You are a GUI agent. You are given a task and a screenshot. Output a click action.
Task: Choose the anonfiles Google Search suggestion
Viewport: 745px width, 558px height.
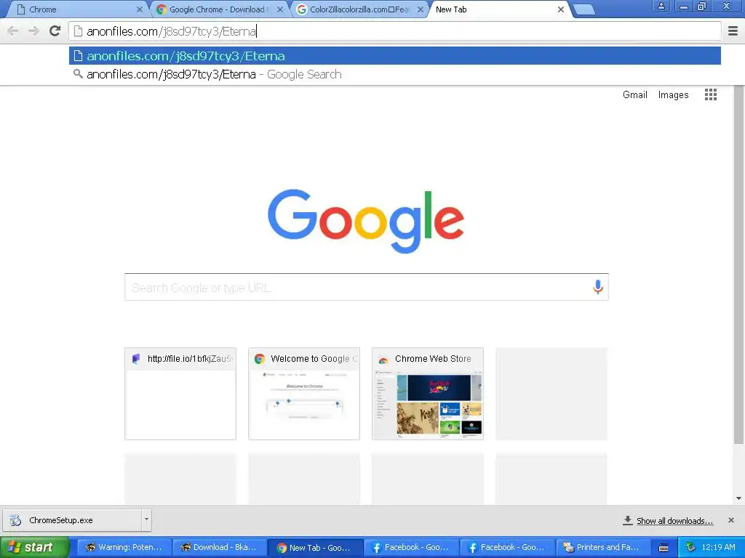[395, 75]
